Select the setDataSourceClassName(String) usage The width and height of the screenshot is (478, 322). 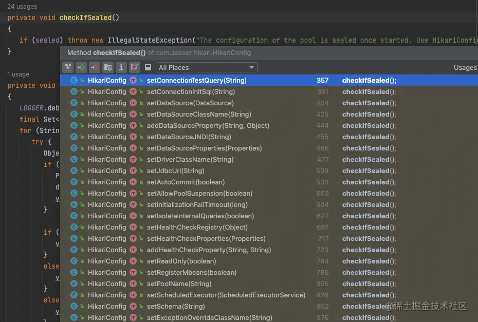click(269, 114)
